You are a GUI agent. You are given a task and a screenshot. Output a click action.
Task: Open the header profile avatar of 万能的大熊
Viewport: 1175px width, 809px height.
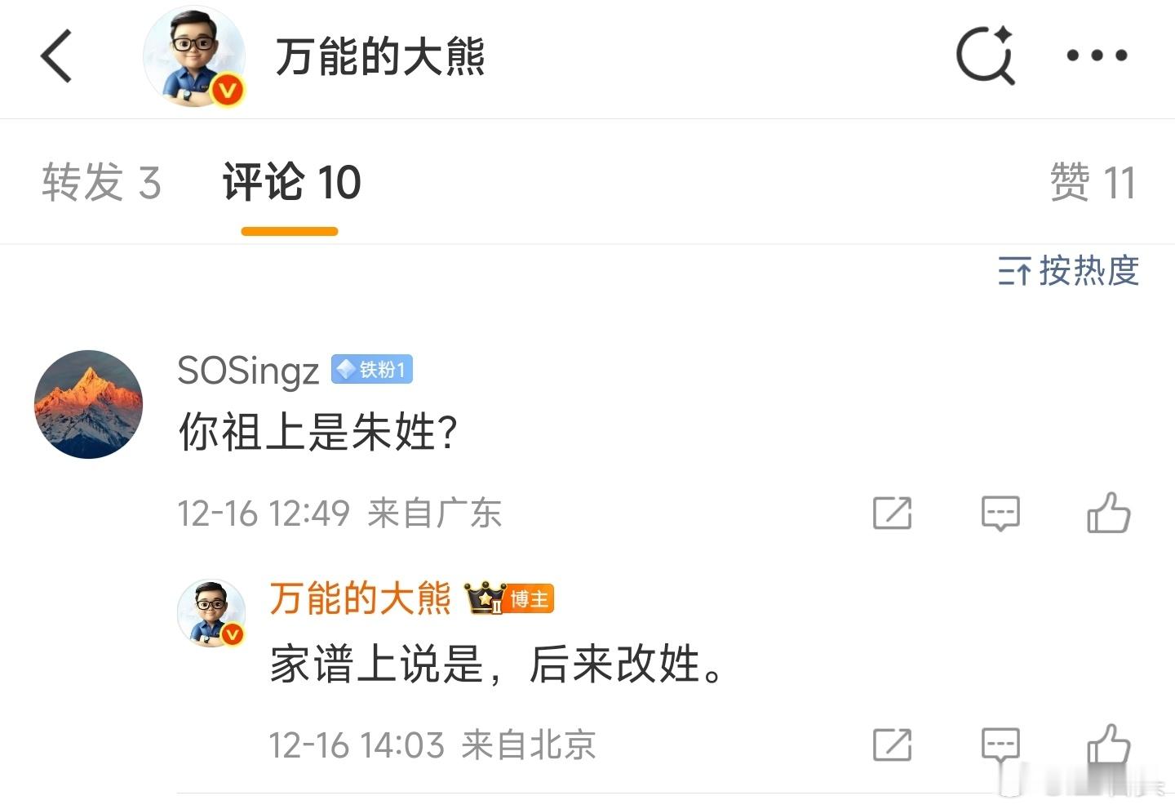pos(194,56)
